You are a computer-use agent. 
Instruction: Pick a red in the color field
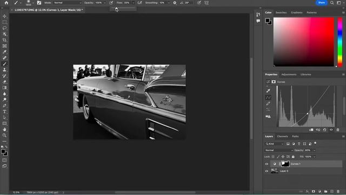(x=304, y=42)
